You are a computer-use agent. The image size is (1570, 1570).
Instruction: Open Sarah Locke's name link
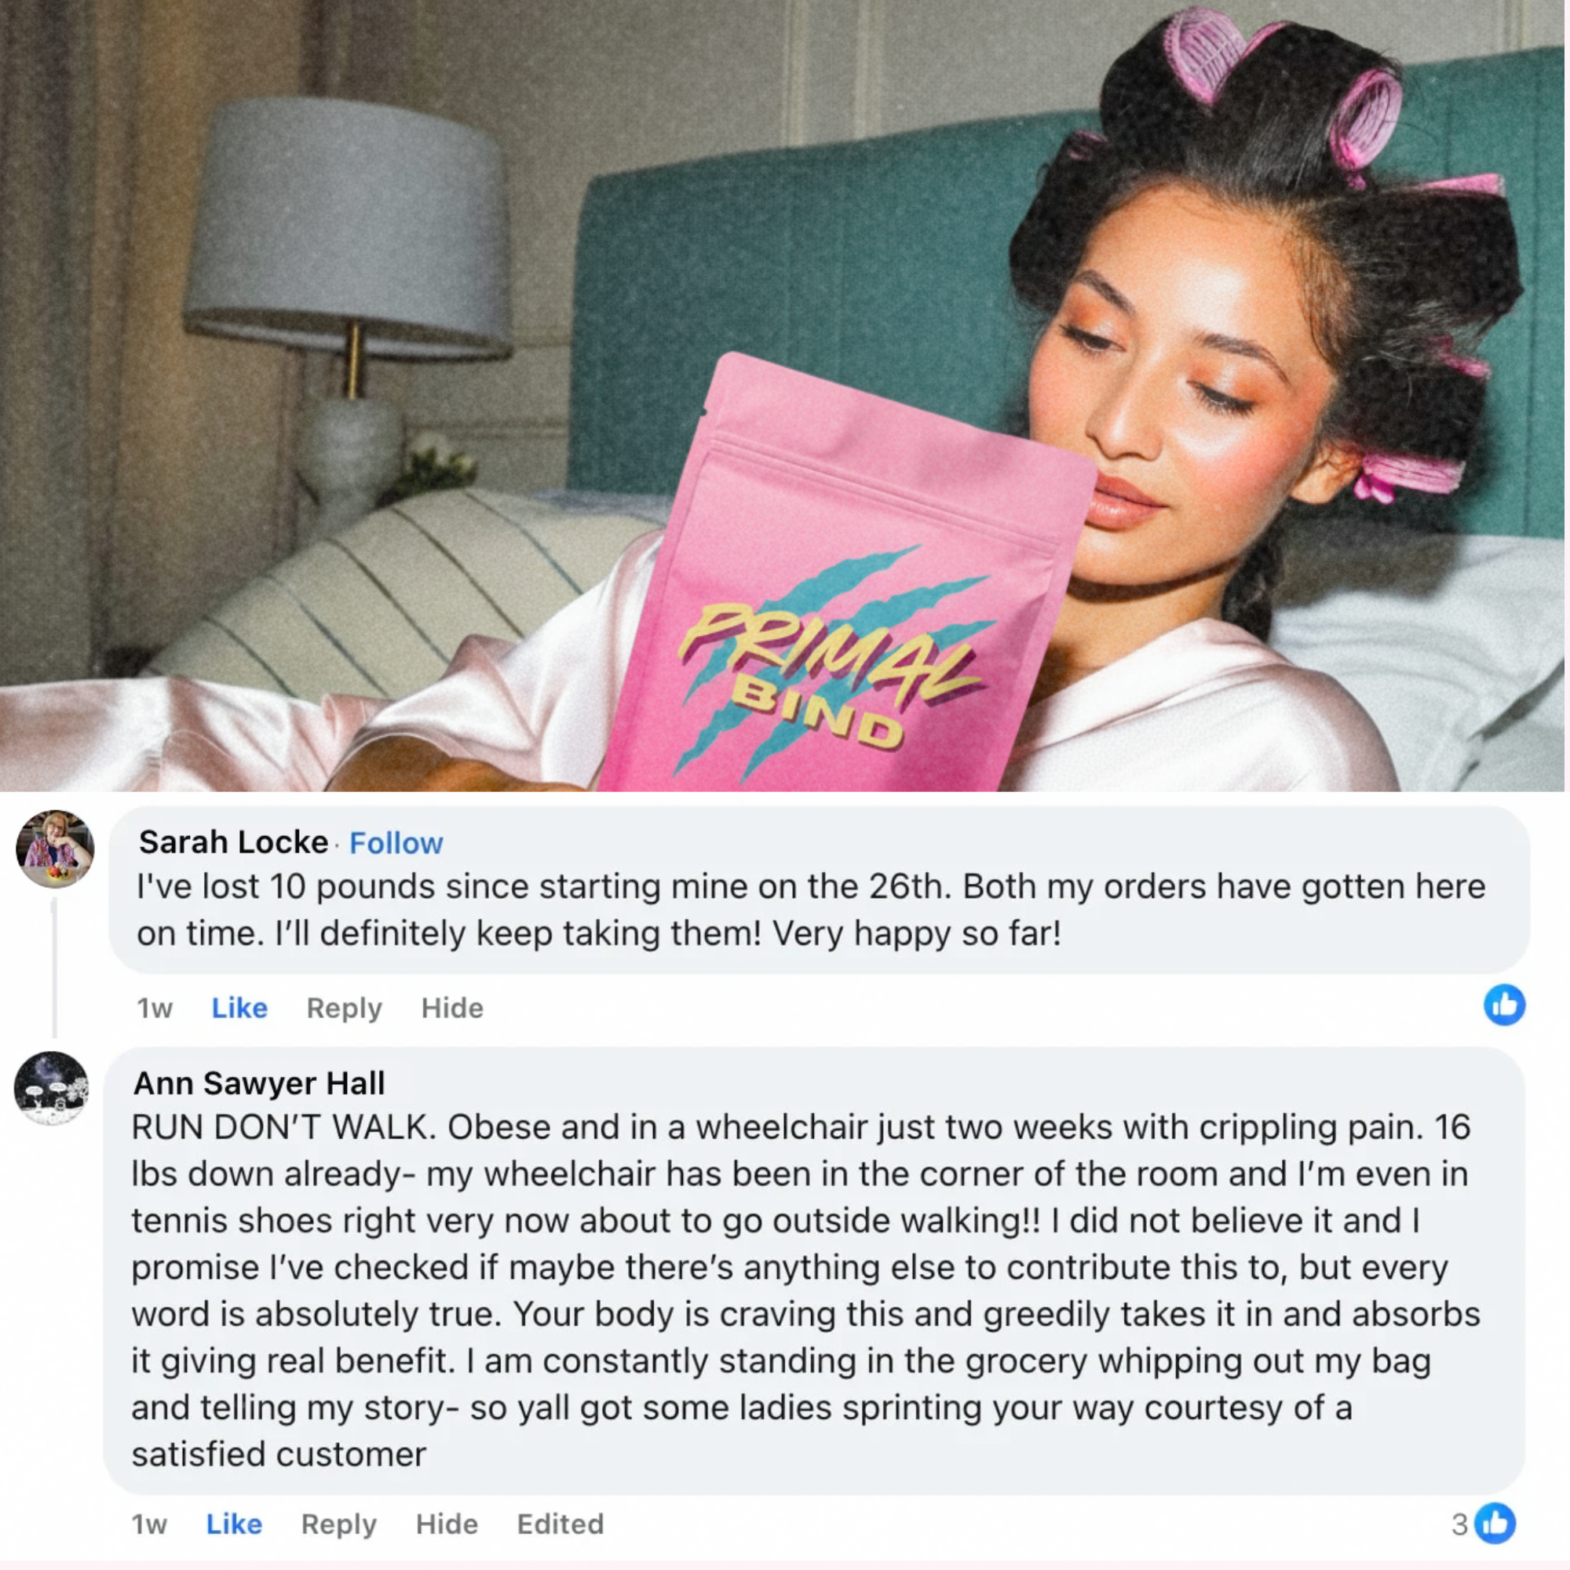click(x=233, y=842)
